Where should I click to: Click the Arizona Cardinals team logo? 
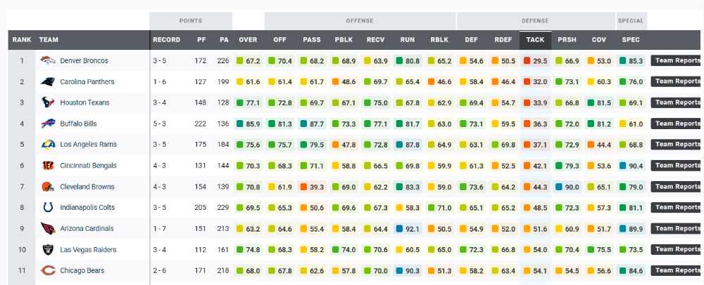[48, 228]
